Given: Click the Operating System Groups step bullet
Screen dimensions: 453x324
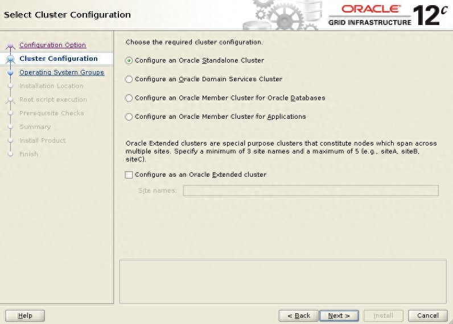Looking at the screenshot, I should point(10,72).
